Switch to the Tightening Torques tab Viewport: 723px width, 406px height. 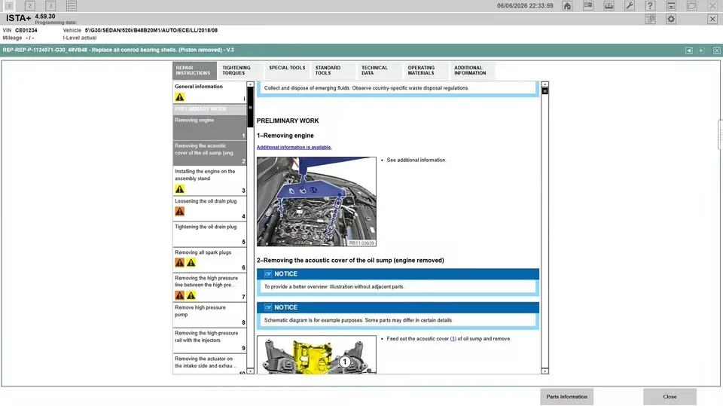240,71
